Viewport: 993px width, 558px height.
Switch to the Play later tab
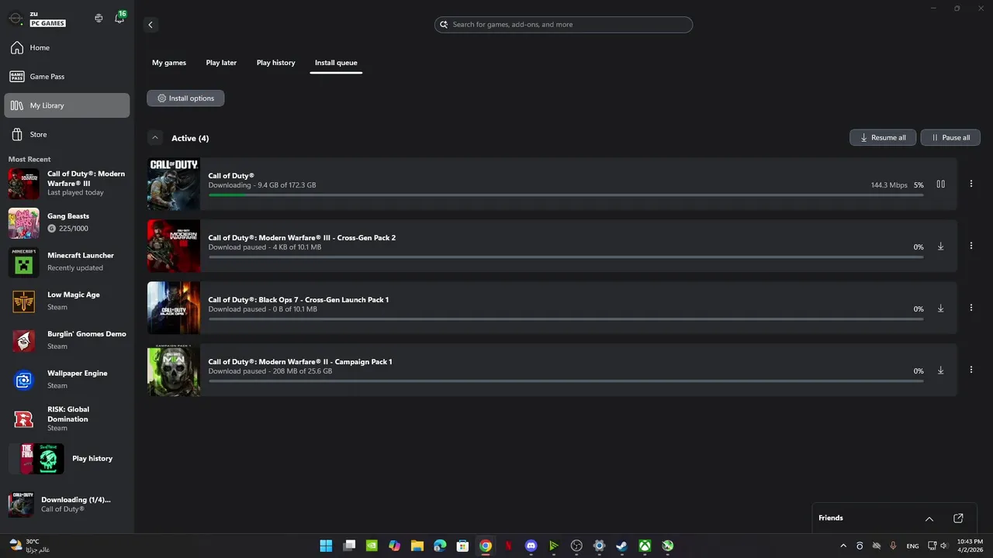pos(221,63)
